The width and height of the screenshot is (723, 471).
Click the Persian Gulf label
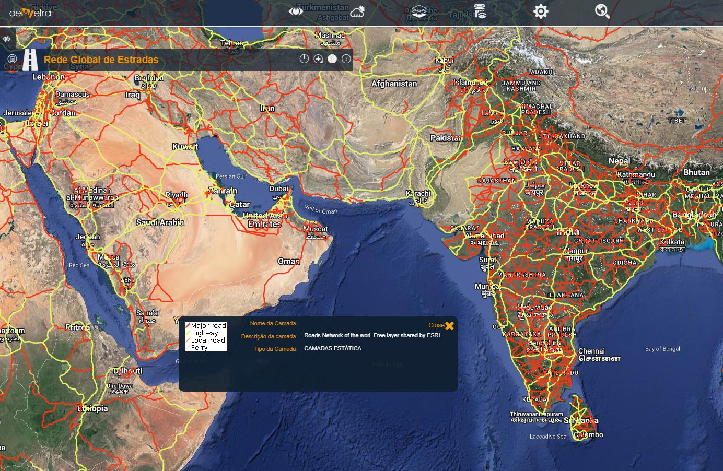click(x=231, y=176)
